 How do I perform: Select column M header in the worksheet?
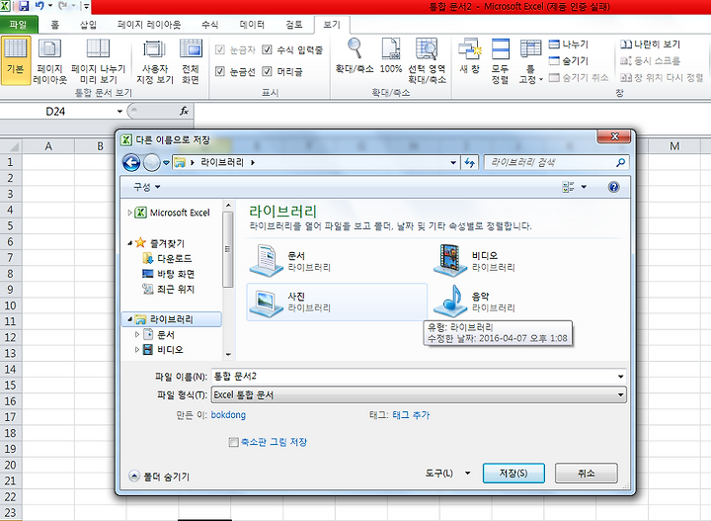click(674, 146)
